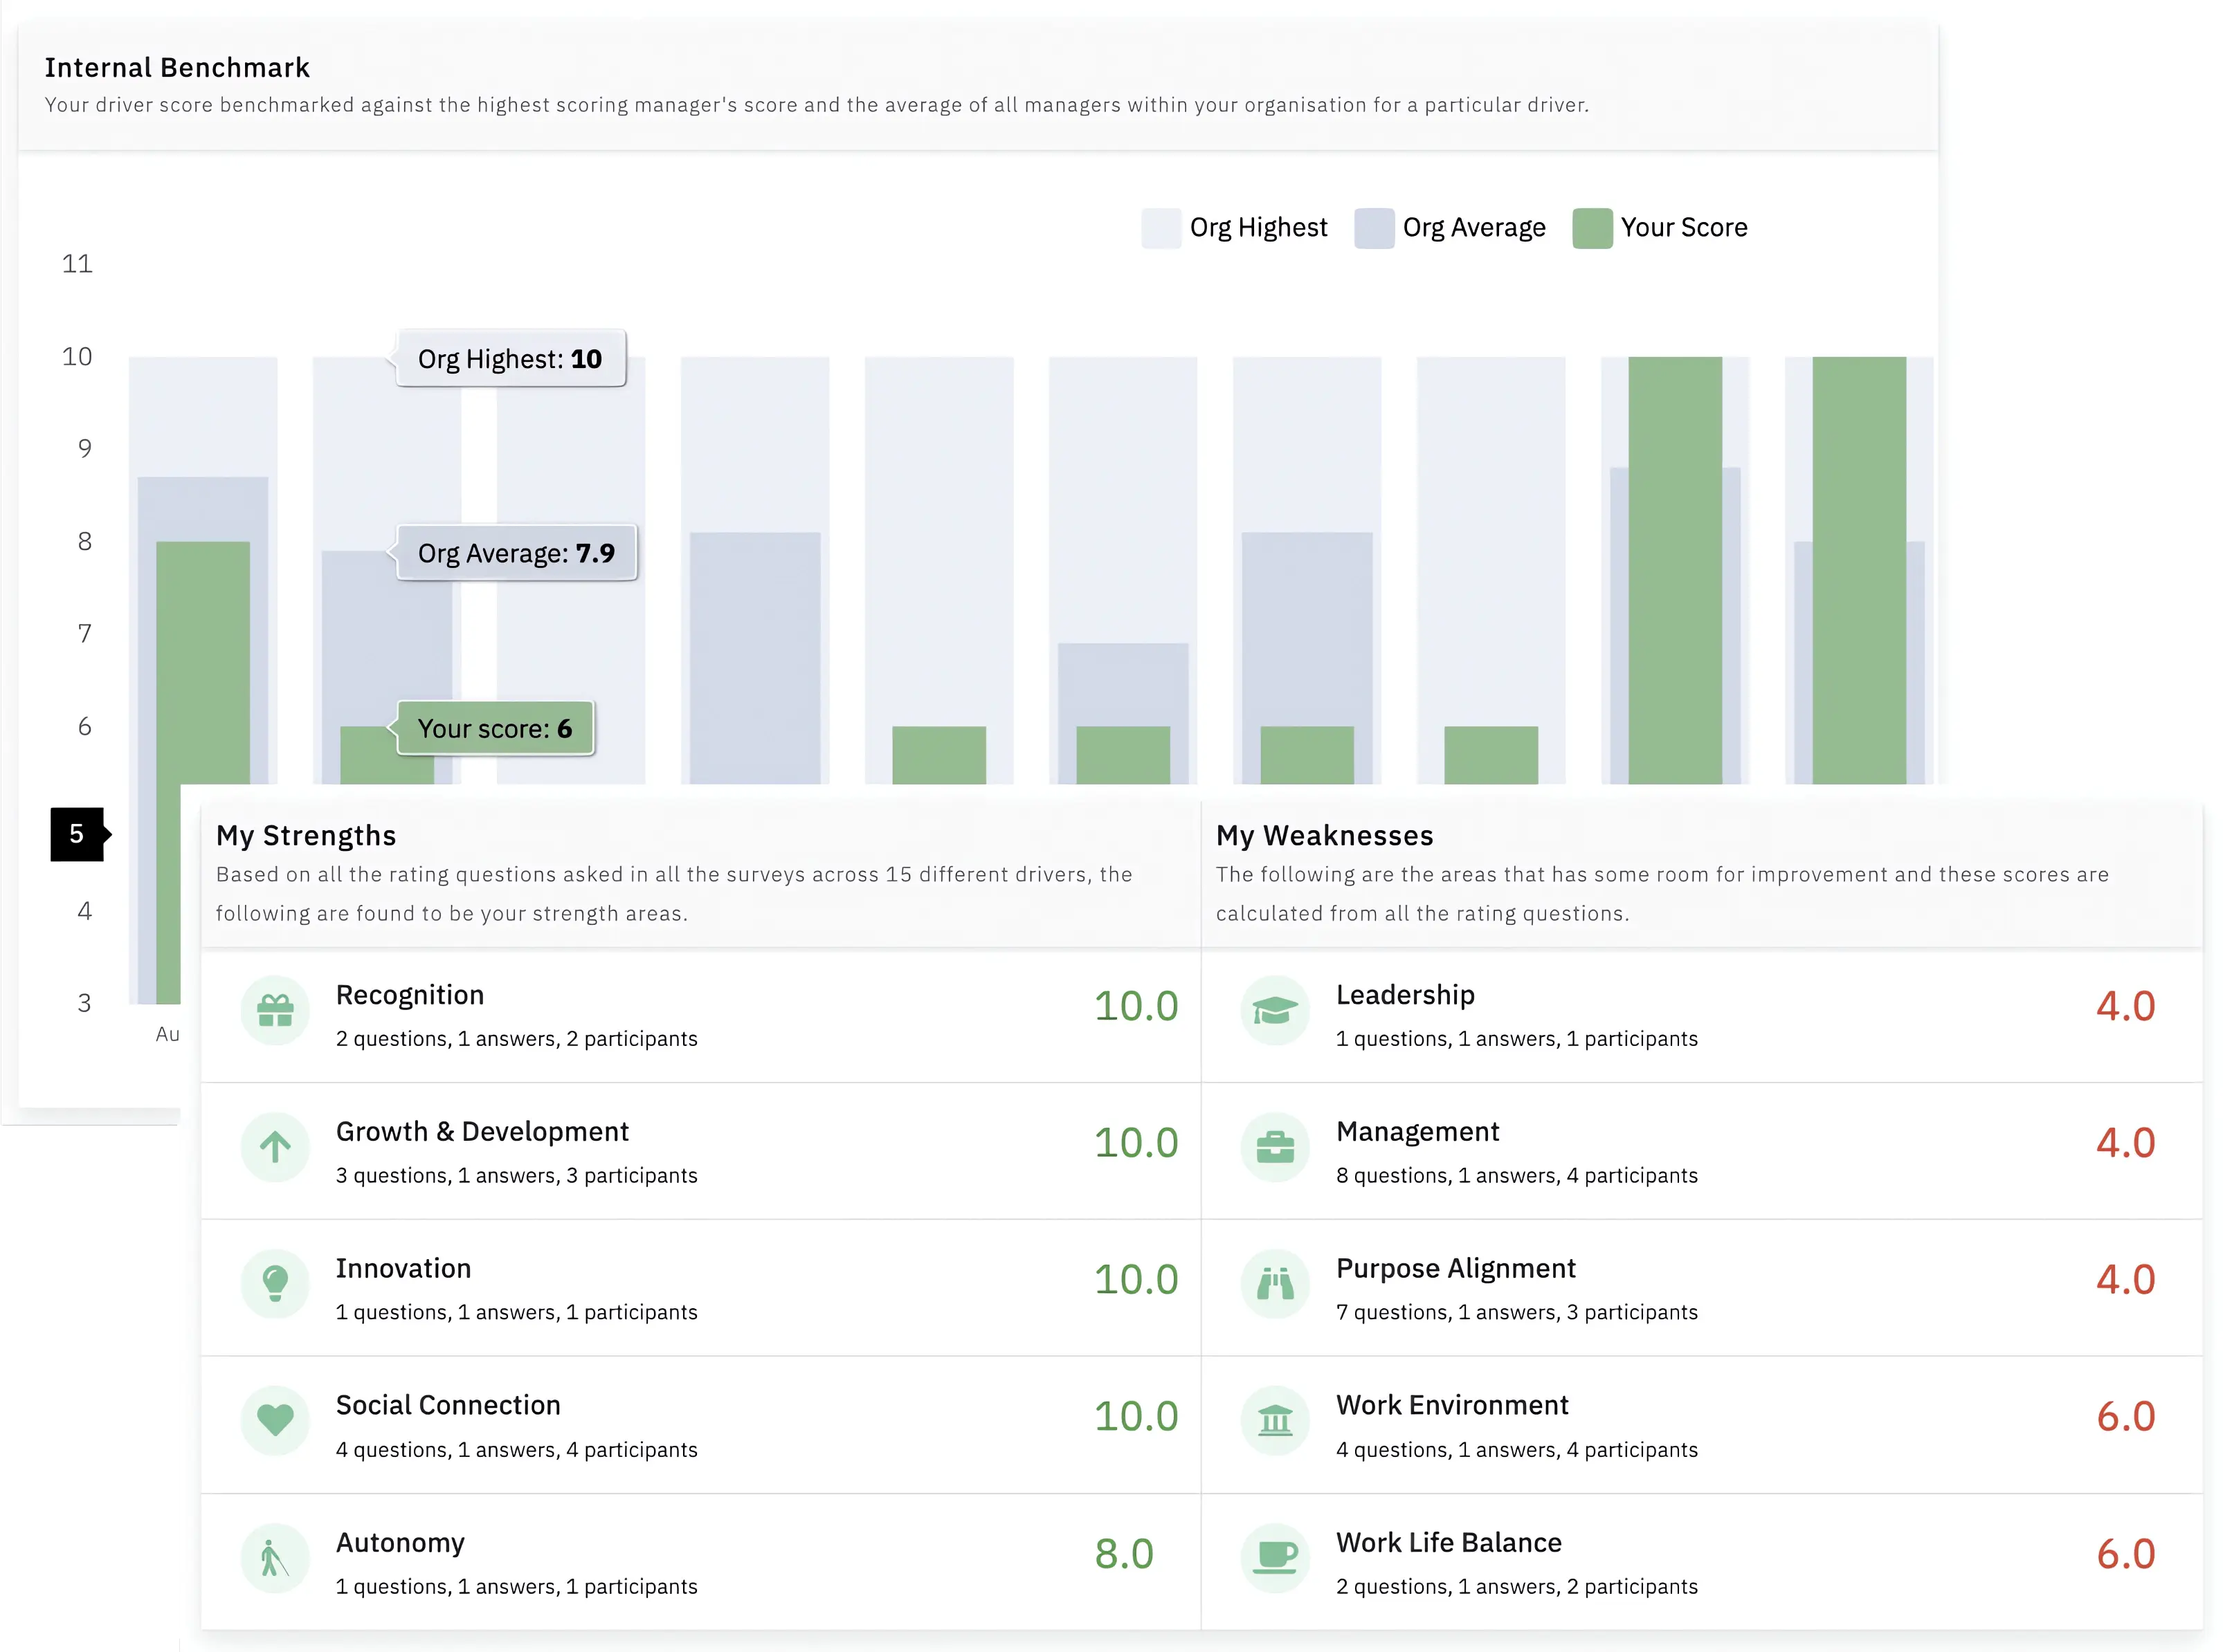
Task: Open the My Strengths section
Action: [x=306, y=835]
